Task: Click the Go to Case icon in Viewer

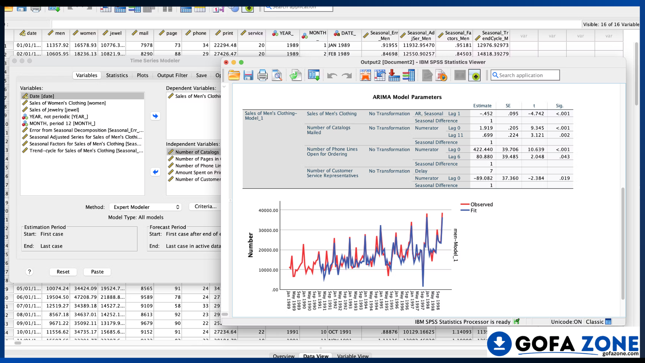Action: [380, 75]
